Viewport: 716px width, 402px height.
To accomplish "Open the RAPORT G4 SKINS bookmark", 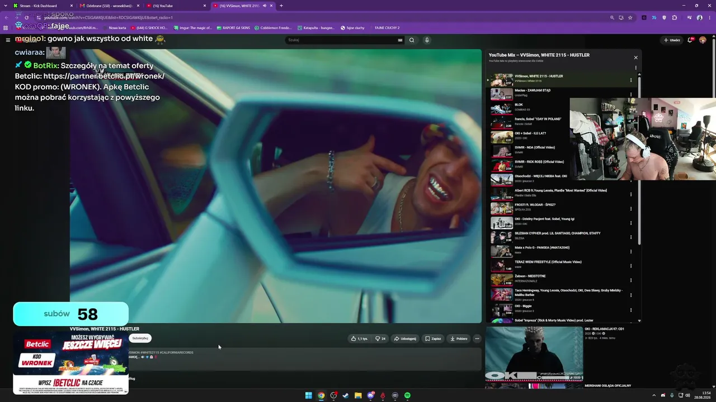I will tap(233, 27).
